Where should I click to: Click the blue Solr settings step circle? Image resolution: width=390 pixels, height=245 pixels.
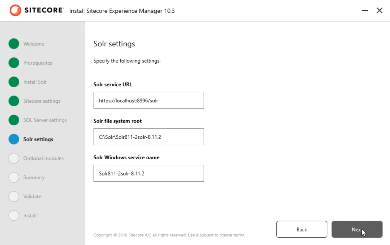(x=14, y=139)
